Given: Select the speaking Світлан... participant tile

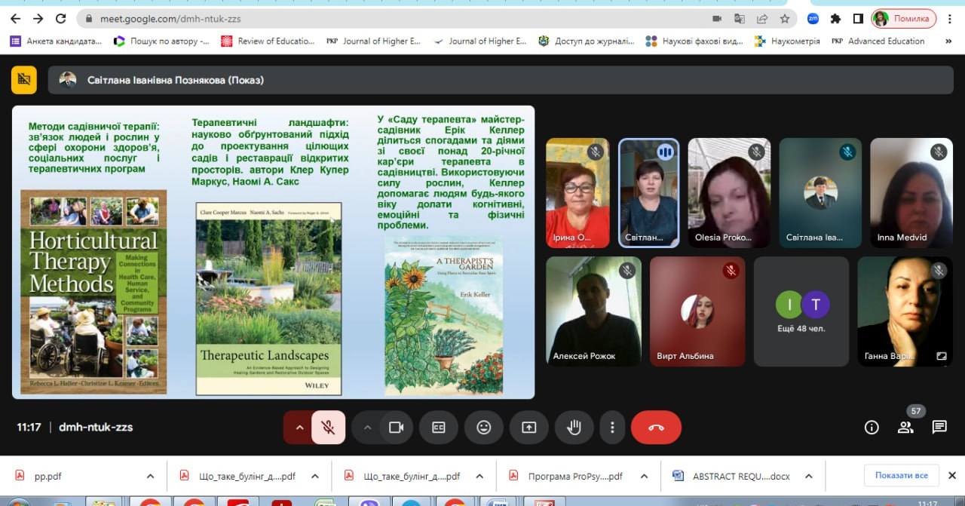Looking at the screenshot, I should pos(648,193).
